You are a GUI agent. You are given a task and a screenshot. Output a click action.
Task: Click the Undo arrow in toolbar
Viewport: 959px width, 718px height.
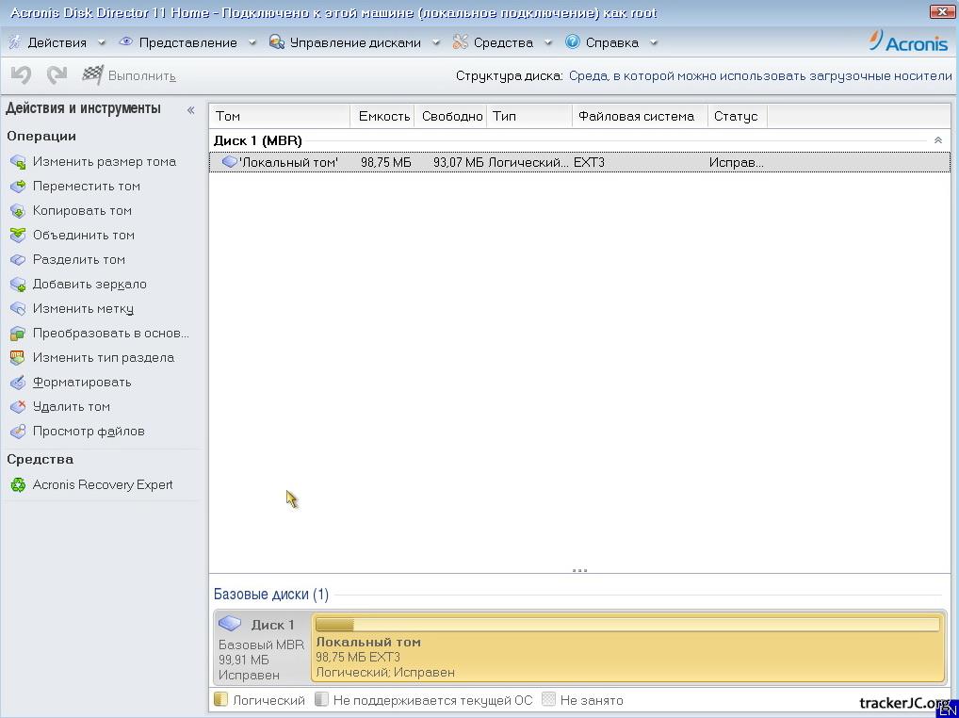coord(21,75)
